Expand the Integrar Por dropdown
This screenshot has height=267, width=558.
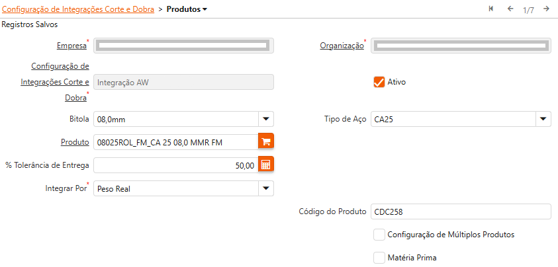(265, 188)
